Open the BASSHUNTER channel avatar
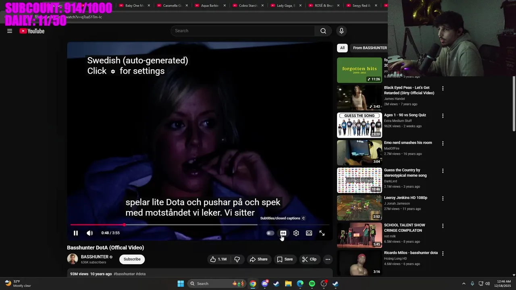 click(73, 259)
